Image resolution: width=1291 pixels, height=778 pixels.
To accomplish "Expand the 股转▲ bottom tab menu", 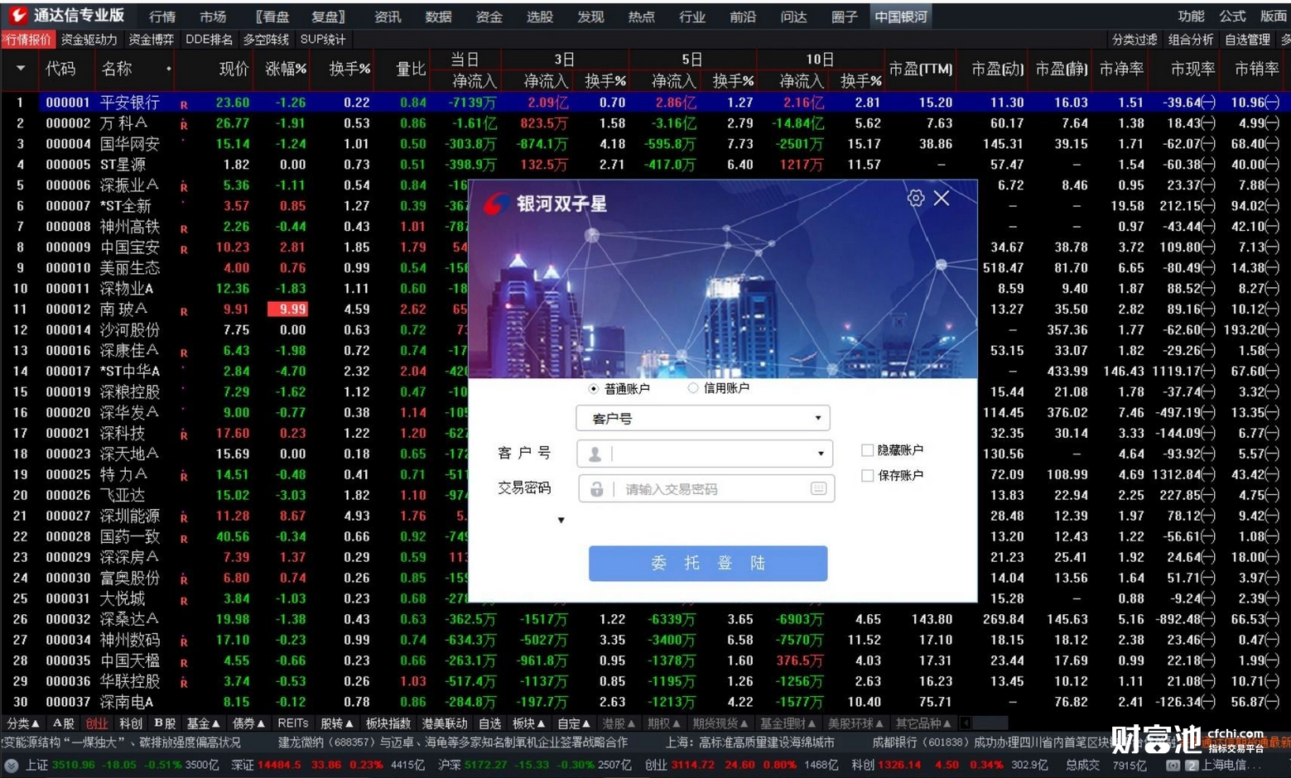I will point(338,723).
